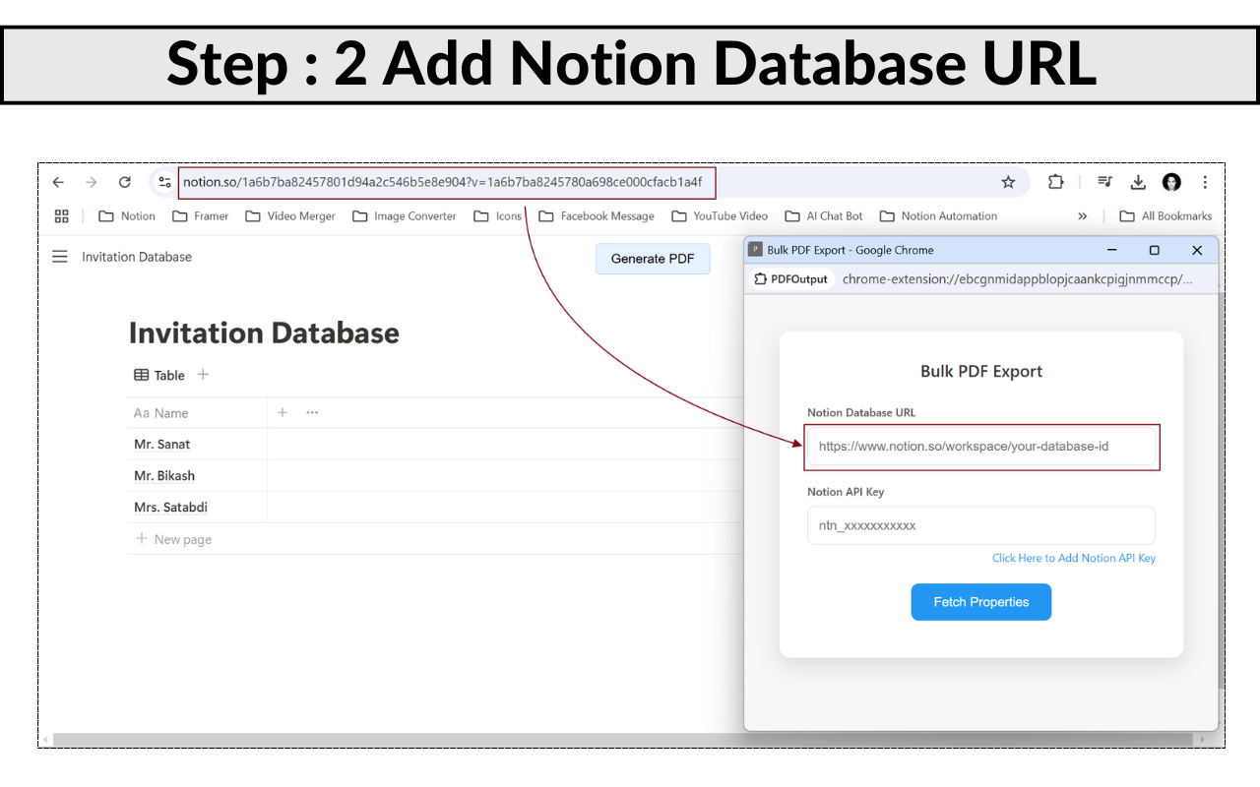Screen dimensions: 1260x787
Task: Click the right arrow of the horizontal scrollbar
Action: tap(1202, 740)
